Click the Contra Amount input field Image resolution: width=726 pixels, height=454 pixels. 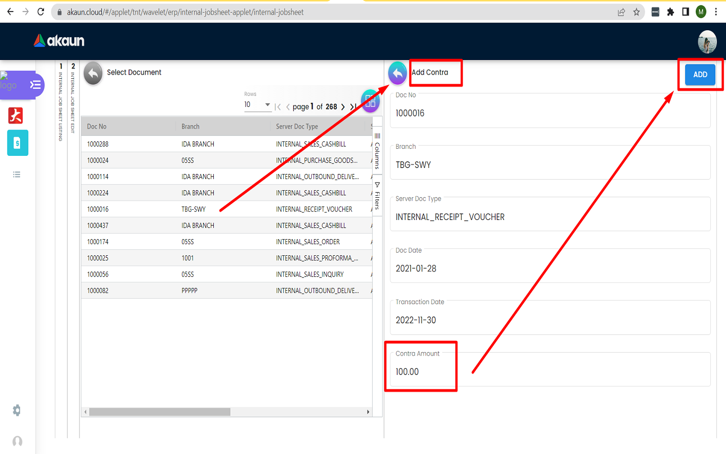[x=550, y=372]
